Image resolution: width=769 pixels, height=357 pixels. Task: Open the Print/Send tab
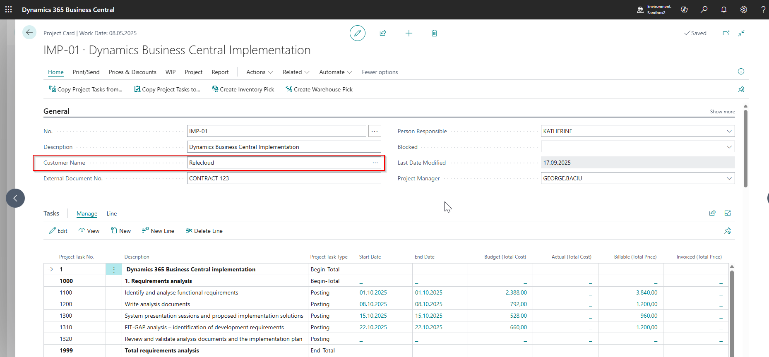click(86, 72)
